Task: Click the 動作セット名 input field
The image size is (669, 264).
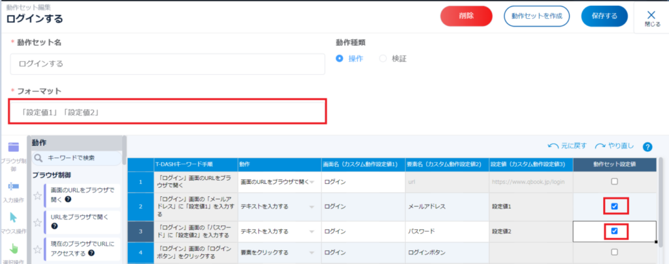Action: tap(167, 65)
